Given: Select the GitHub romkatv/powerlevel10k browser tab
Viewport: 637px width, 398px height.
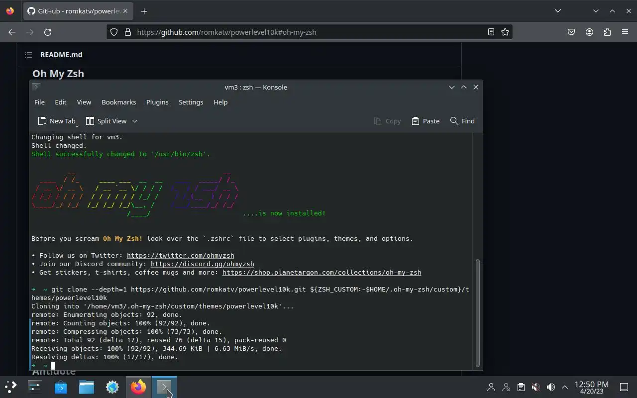Looking at the screenshot, I should [78, 11].
